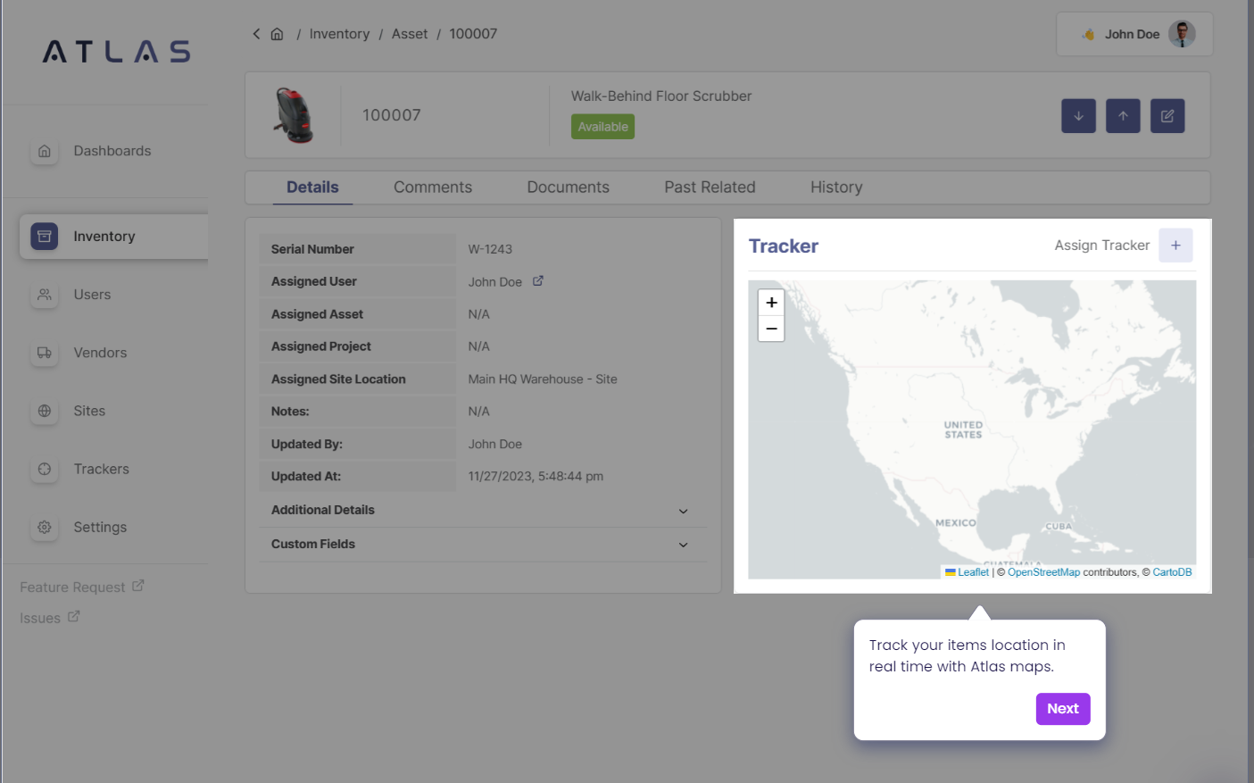Open the CartoDB attribution link

1172,572
